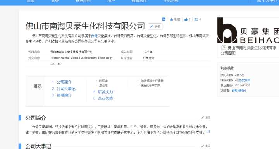Click the first sub-entry under 领导简介 in contents
This screenshot has width=279, height=149.
103,81
